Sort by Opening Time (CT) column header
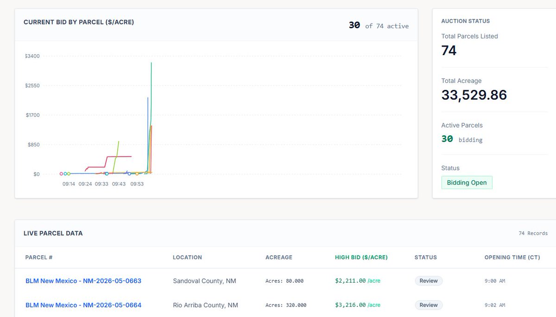Screen dimensions: 556x317 click(512, 257)
